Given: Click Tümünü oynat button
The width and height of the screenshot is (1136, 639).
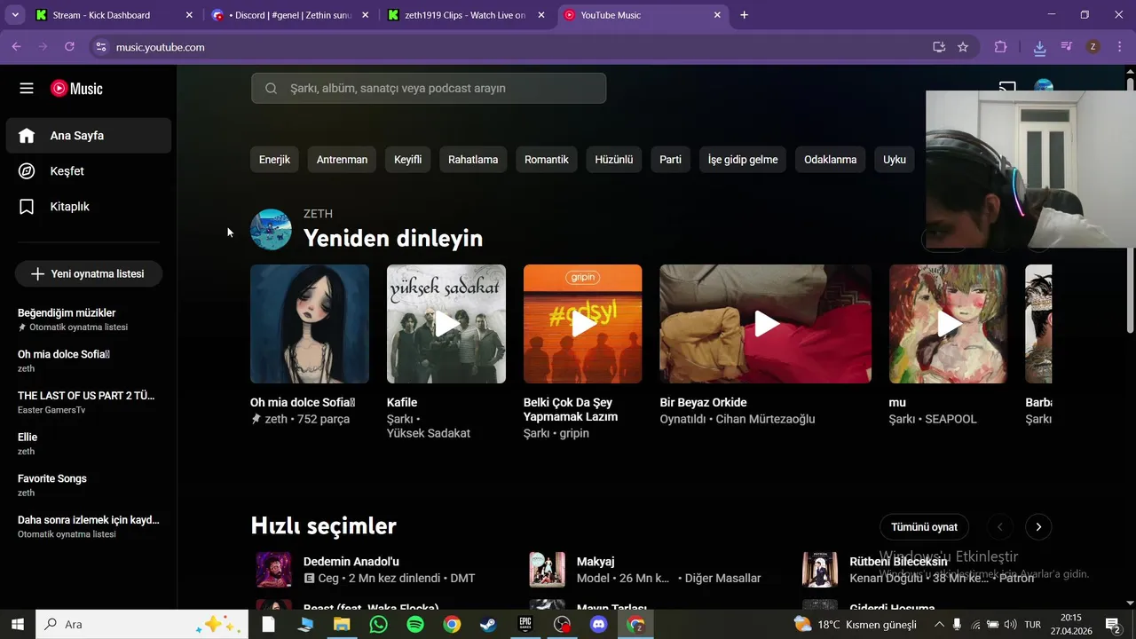Looking at the screenshot, I should coord(924,527).
